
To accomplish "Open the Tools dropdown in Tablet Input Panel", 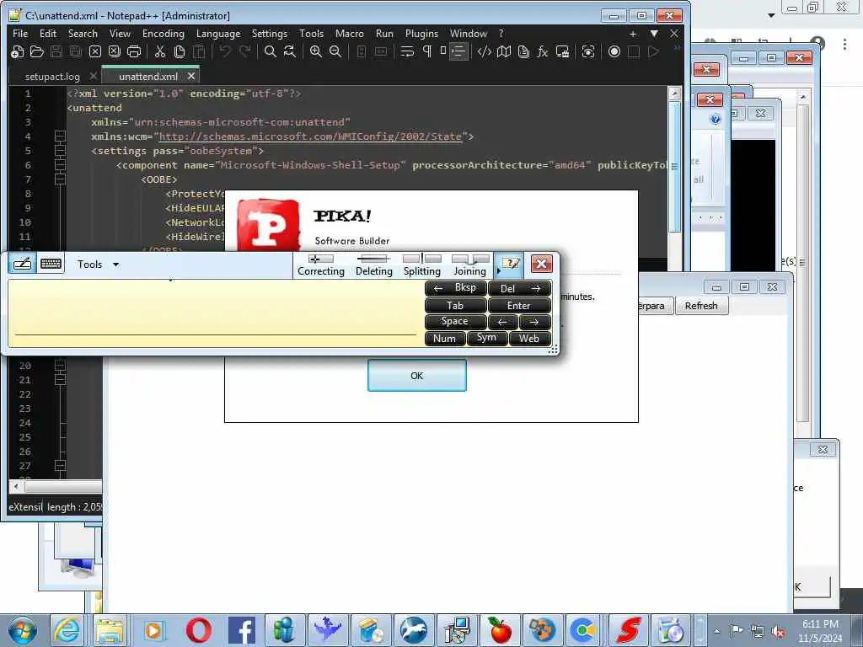I will pyautogui.click(x=98, y=265).
